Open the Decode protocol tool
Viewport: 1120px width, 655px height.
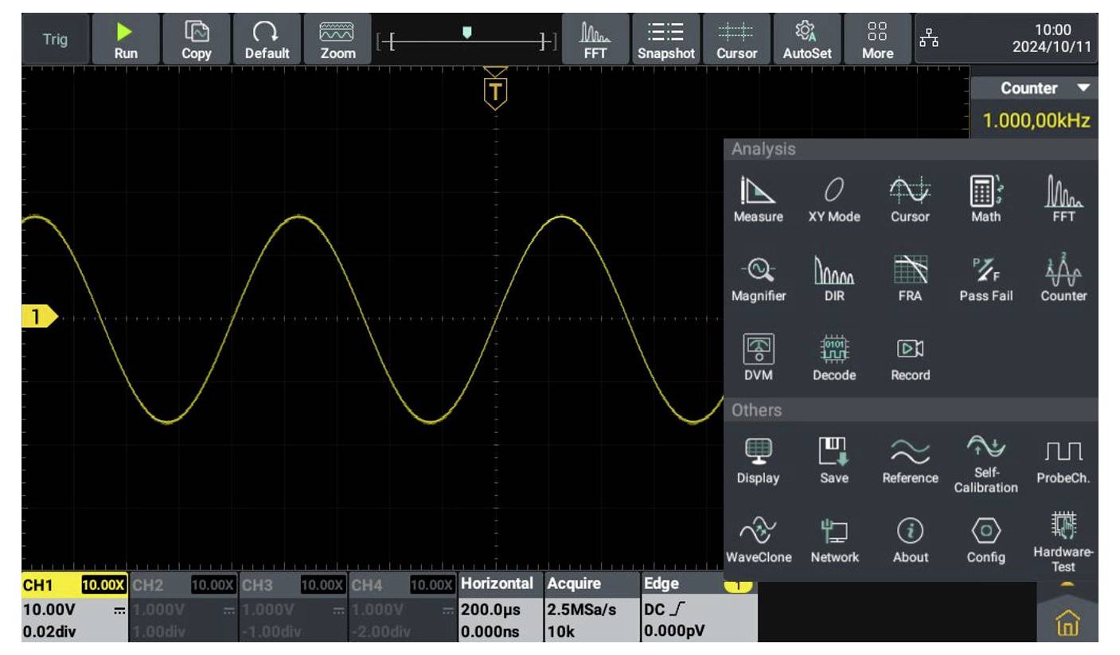(x=833, y=358)
